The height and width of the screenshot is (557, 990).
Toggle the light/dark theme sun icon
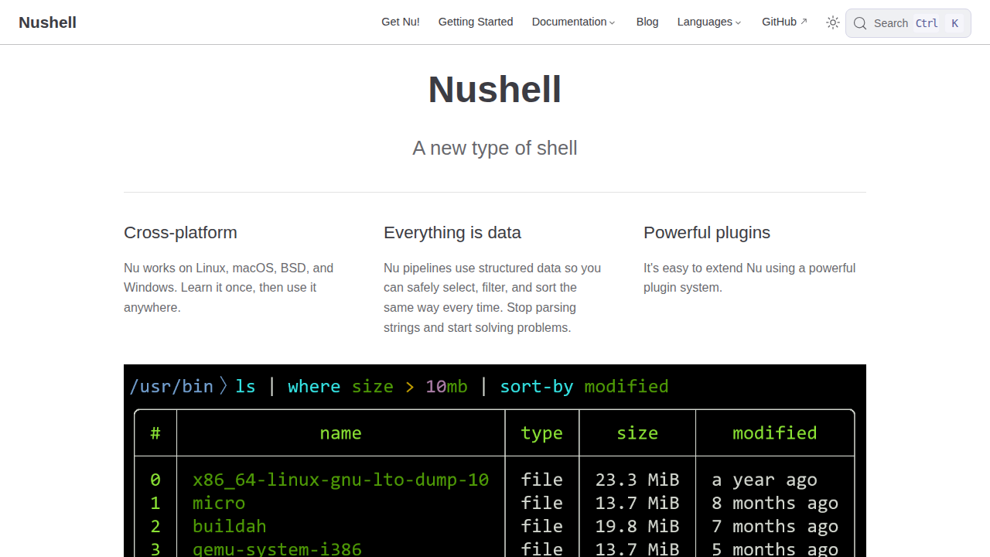click(x=833, y=22)
